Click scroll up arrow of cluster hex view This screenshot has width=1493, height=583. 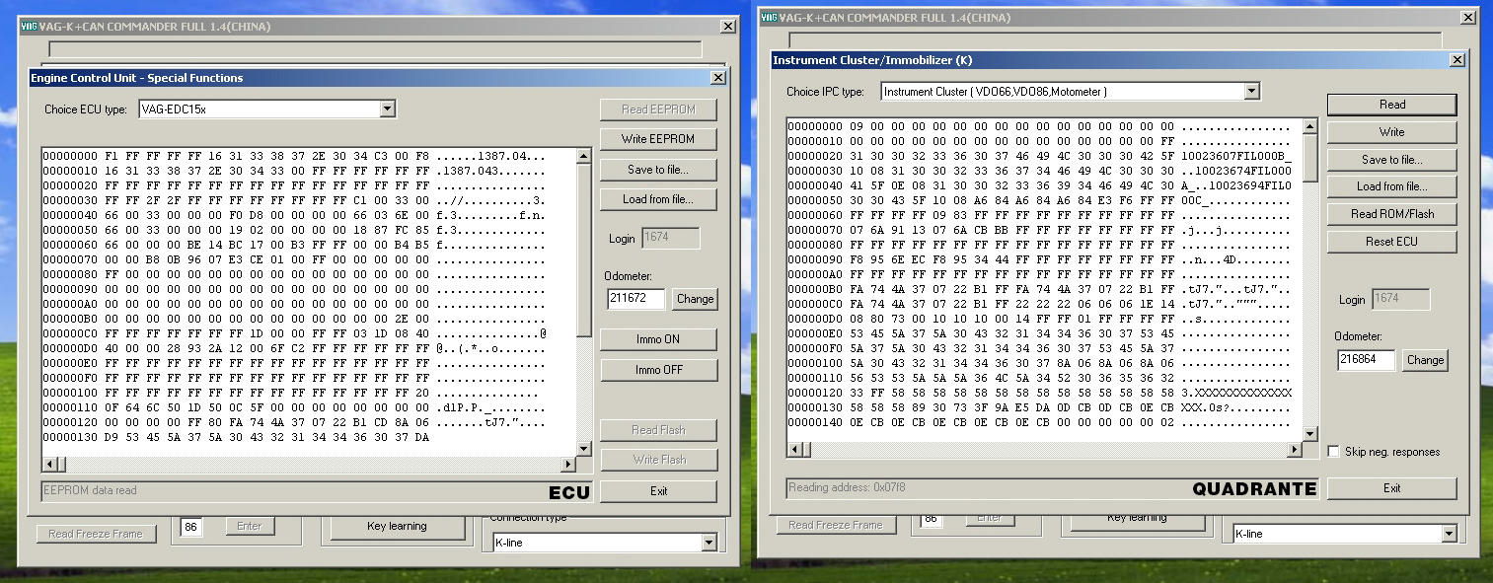click(x=1310, y=126)
